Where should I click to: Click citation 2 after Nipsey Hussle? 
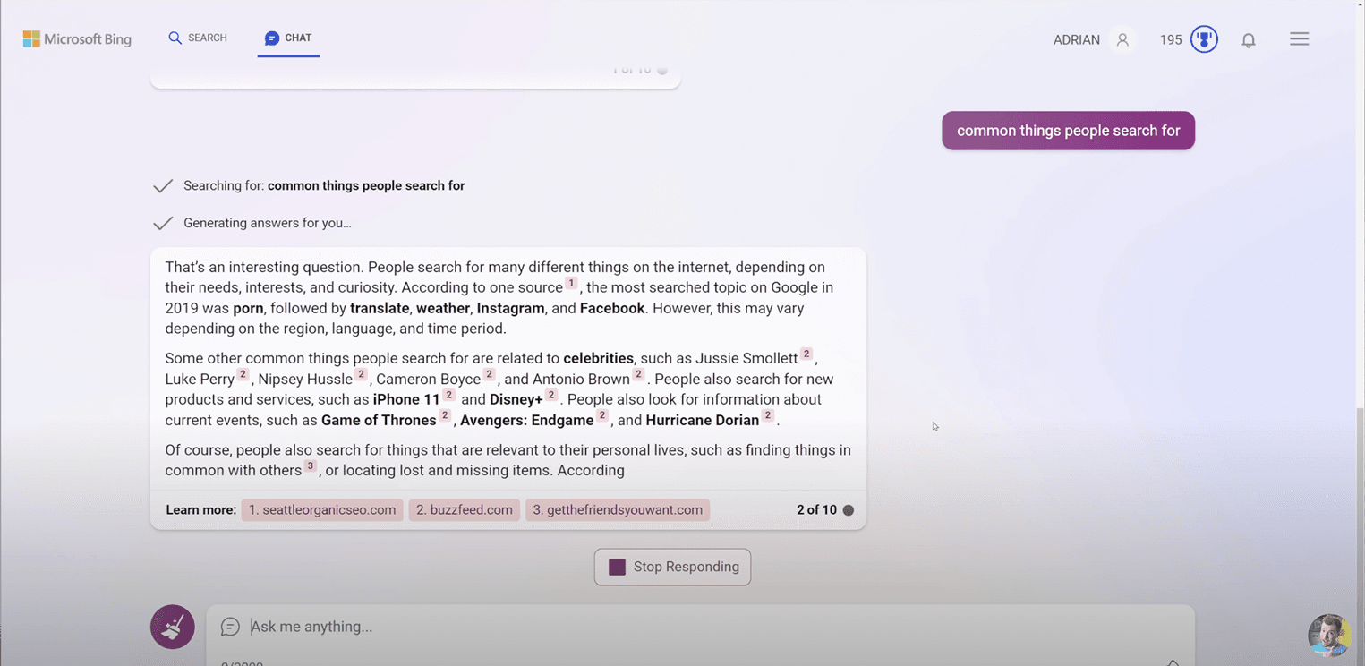click(361, 375)
